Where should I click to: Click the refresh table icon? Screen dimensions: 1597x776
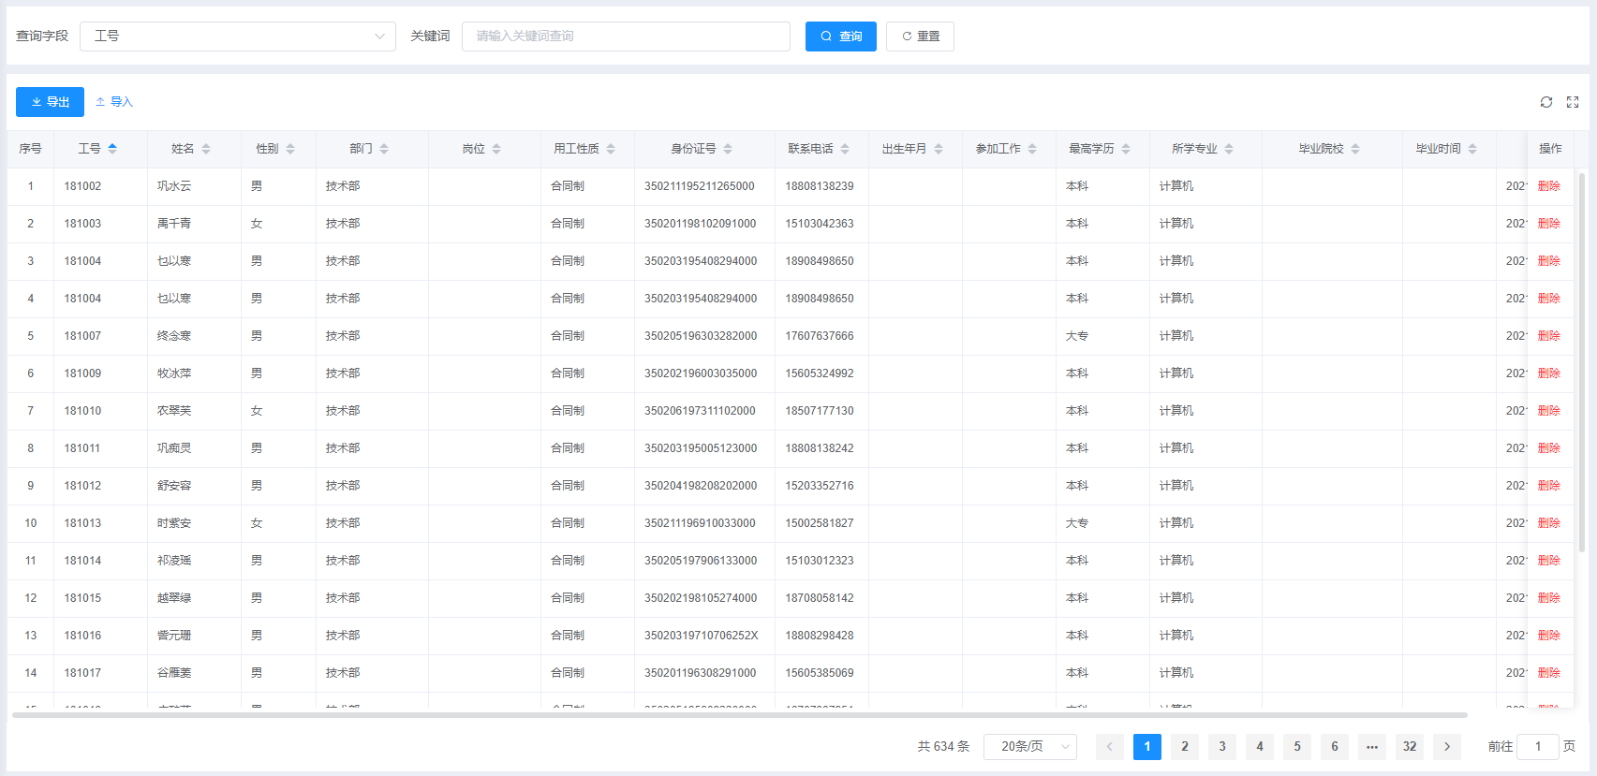click(x=1546, y=102)
